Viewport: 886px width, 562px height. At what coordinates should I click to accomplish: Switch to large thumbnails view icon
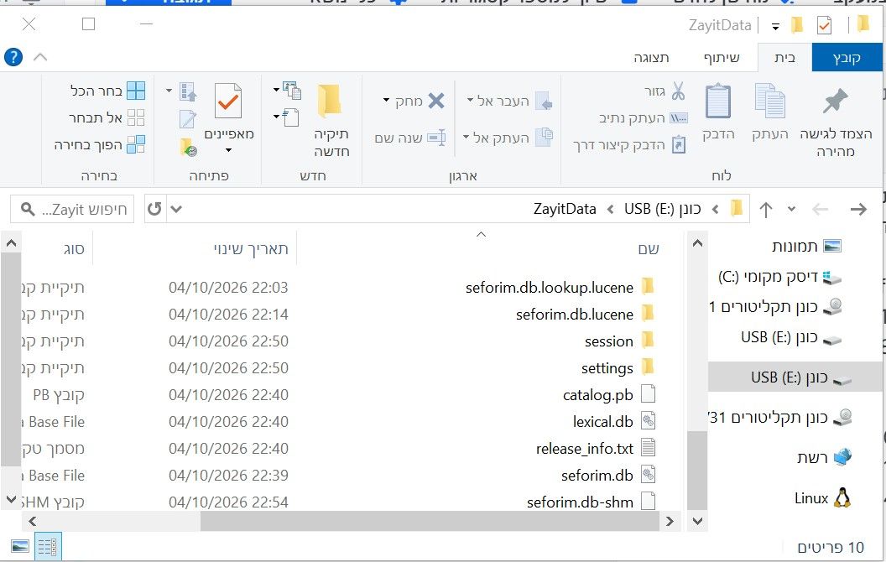coord(20,546)
